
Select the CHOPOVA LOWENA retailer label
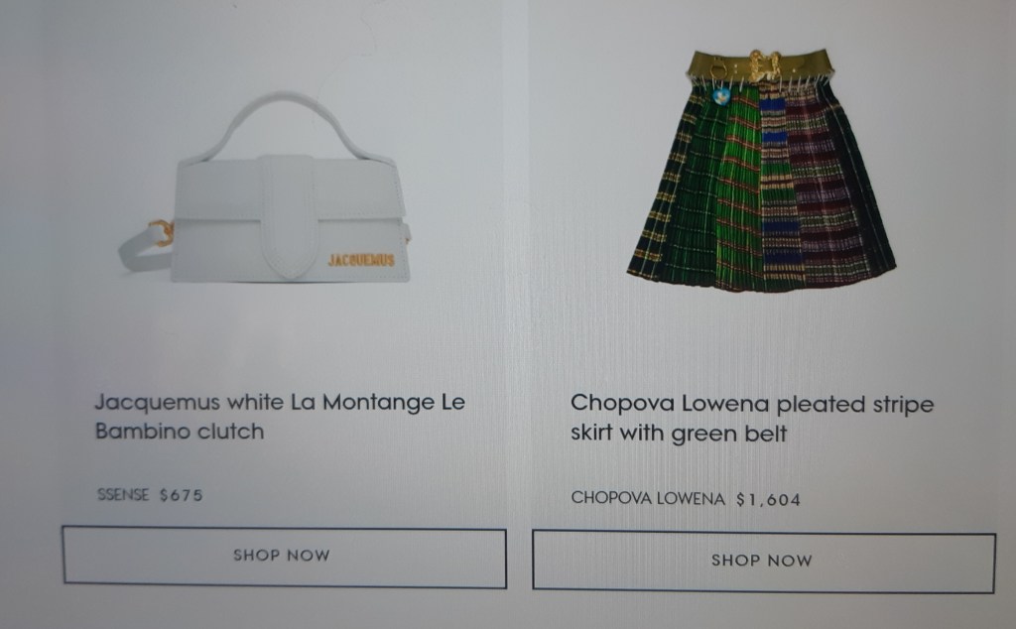pyautogui.click(x=647, y=498)
